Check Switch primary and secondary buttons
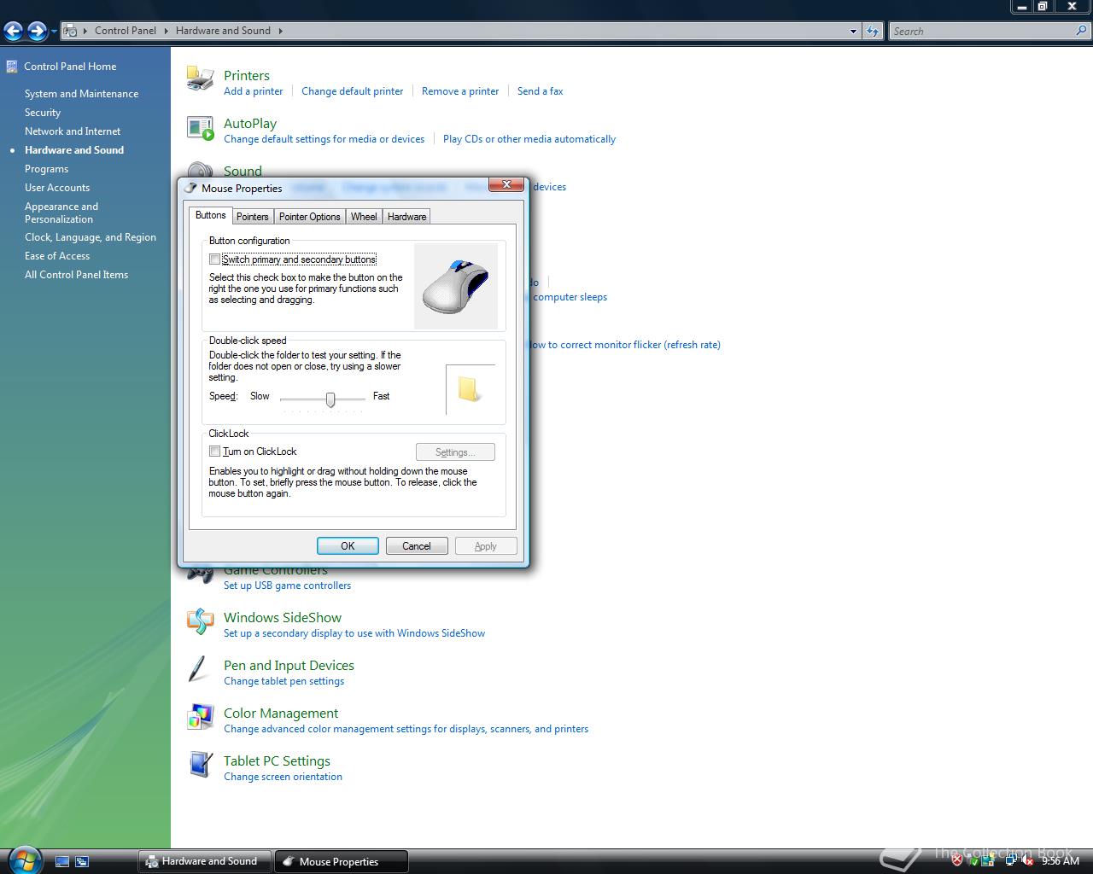The image size is (1093, 874). [x=214, y=259]
